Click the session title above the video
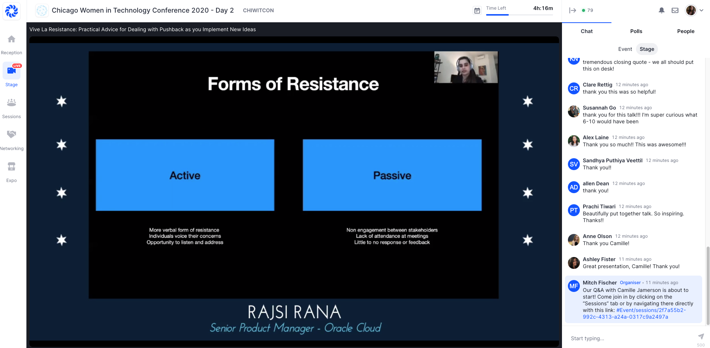The image size is (710, 348). [142, 29]
